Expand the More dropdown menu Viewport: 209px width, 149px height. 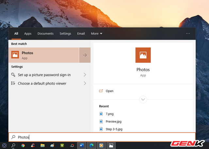coord(96,34)
